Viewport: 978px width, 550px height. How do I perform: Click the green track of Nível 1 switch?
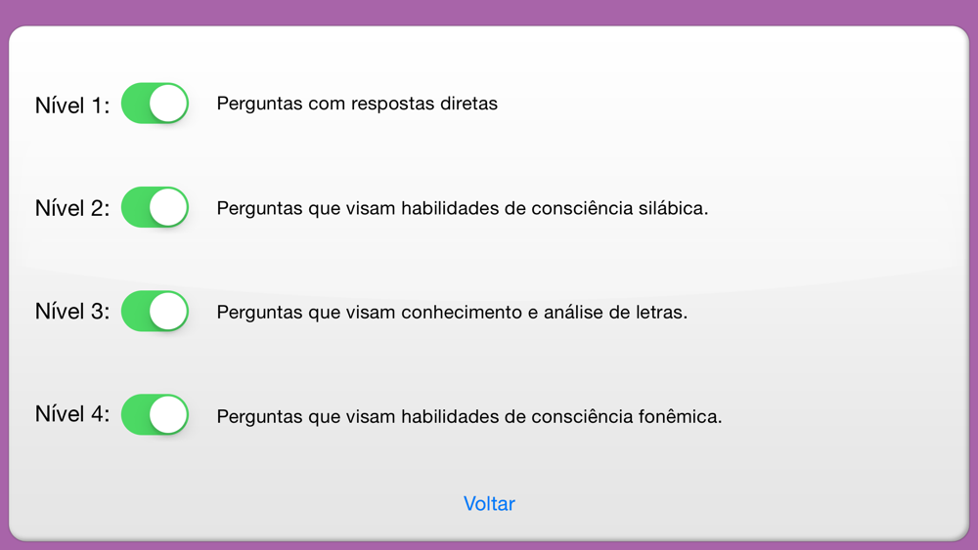click(135, 104)
